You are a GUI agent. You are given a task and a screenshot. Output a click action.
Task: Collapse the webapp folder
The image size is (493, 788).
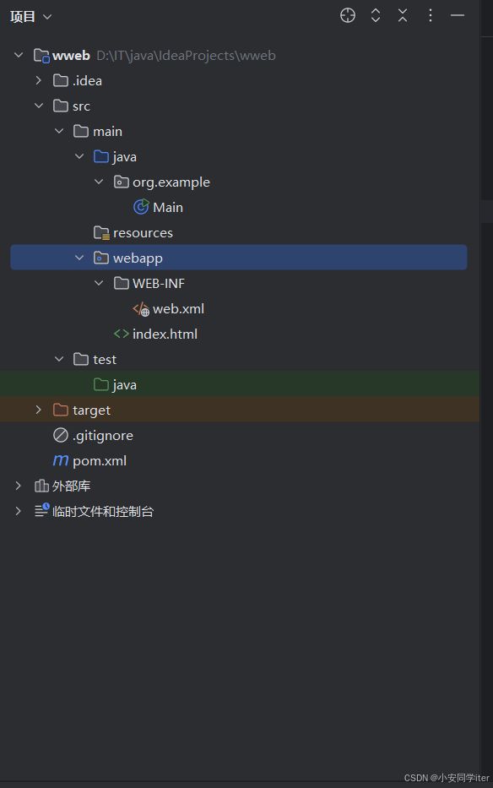point(79,258)
